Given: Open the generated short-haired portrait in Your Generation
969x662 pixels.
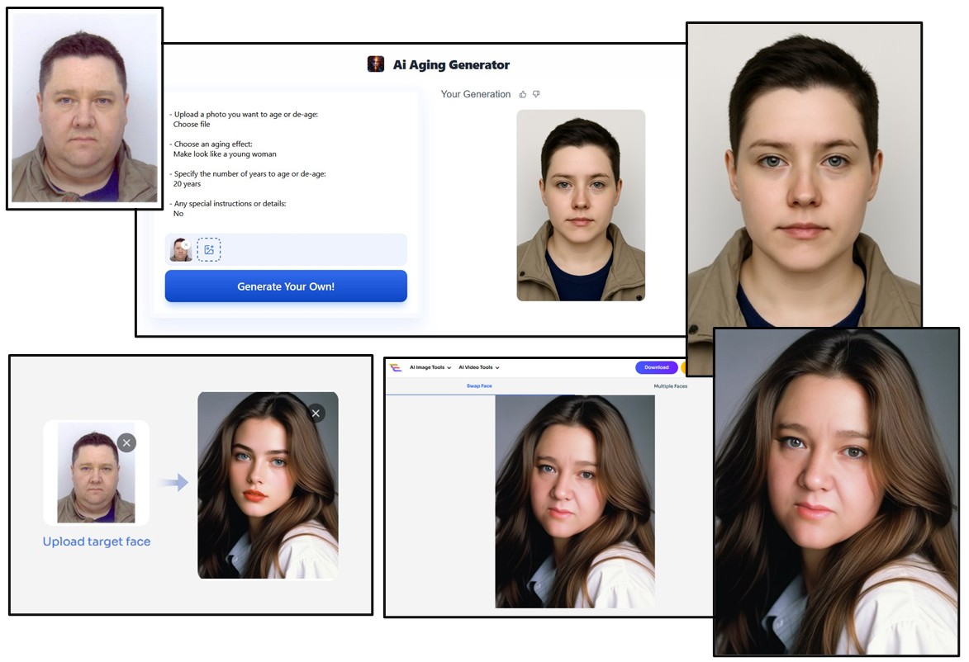Looking at the screenshot, I should [x=581, y=206].
